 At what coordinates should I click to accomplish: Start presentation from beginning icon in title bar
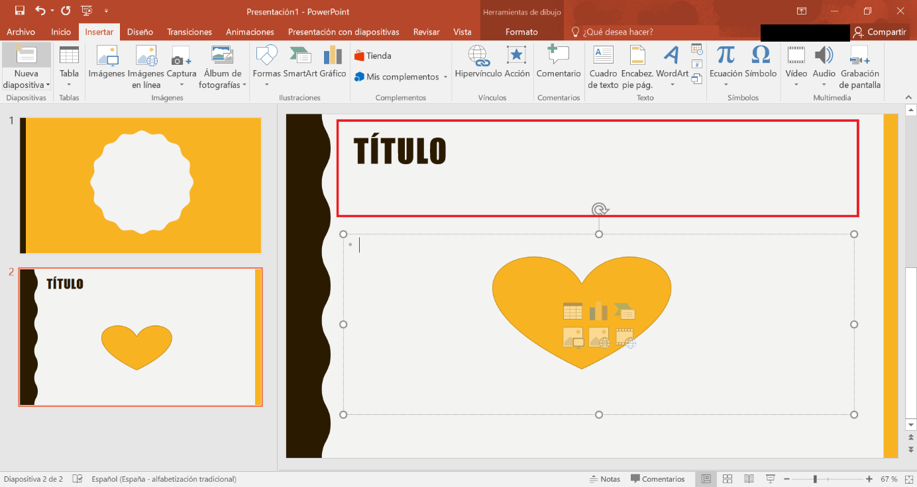(87, 11)
